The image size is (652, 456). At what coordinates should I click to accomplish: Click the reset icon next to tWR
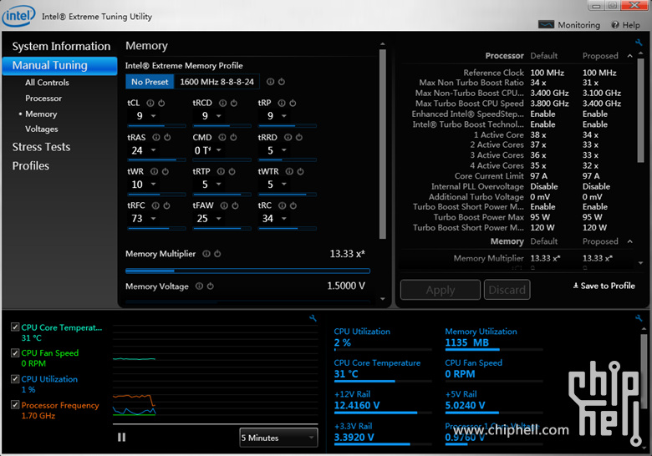[165, 171]
